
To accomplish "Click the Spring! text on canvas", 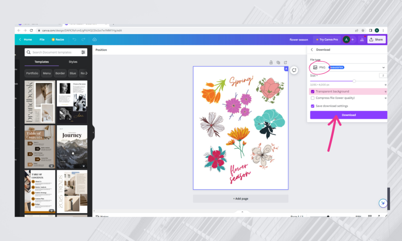I will click(x=241, y=81).
